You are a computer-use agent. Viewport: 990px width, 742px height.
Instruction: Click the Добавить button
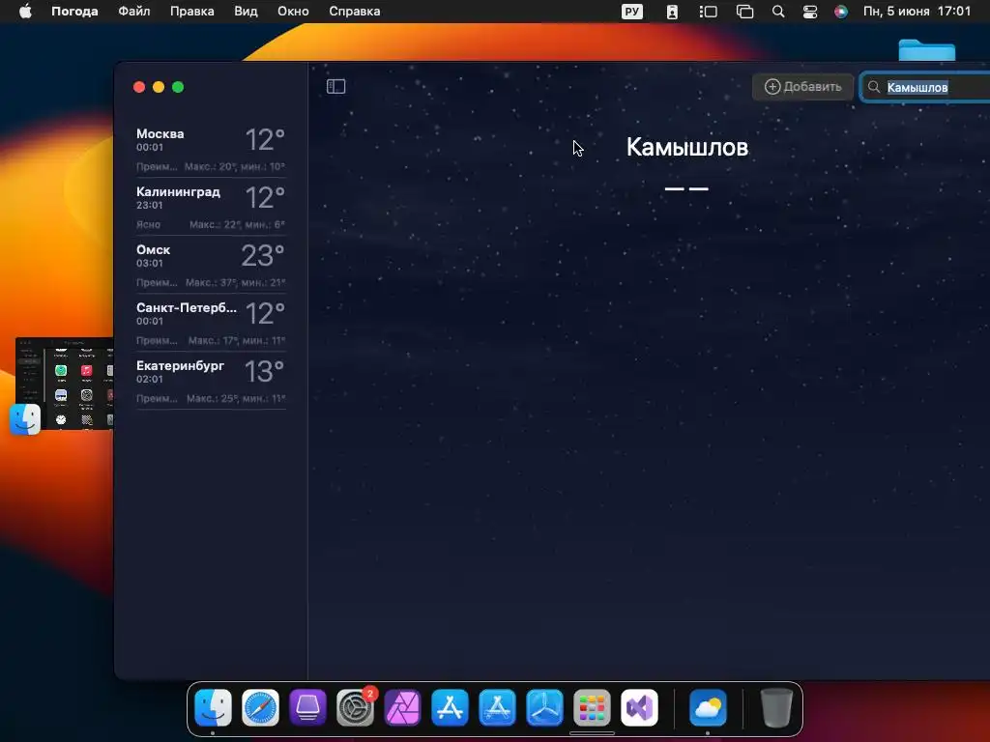pyautogui.click(x=802, y=87)
